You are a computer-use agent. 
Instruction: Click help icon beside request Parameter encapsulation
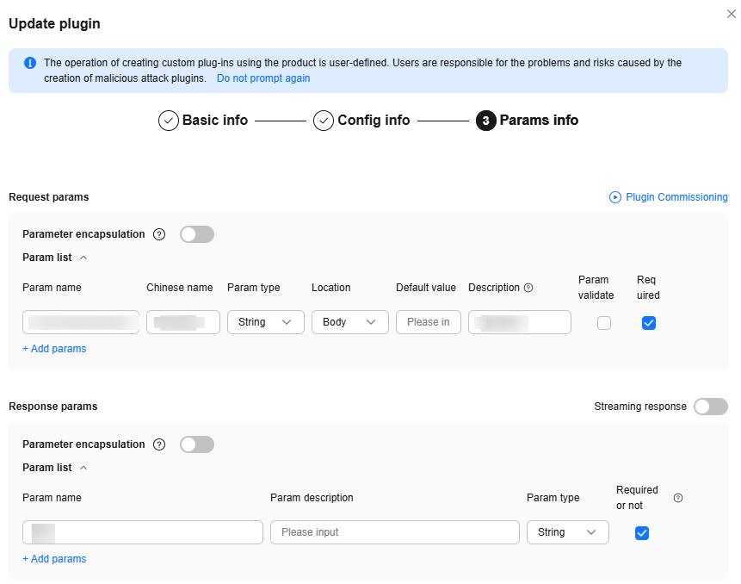click(159, 234)
